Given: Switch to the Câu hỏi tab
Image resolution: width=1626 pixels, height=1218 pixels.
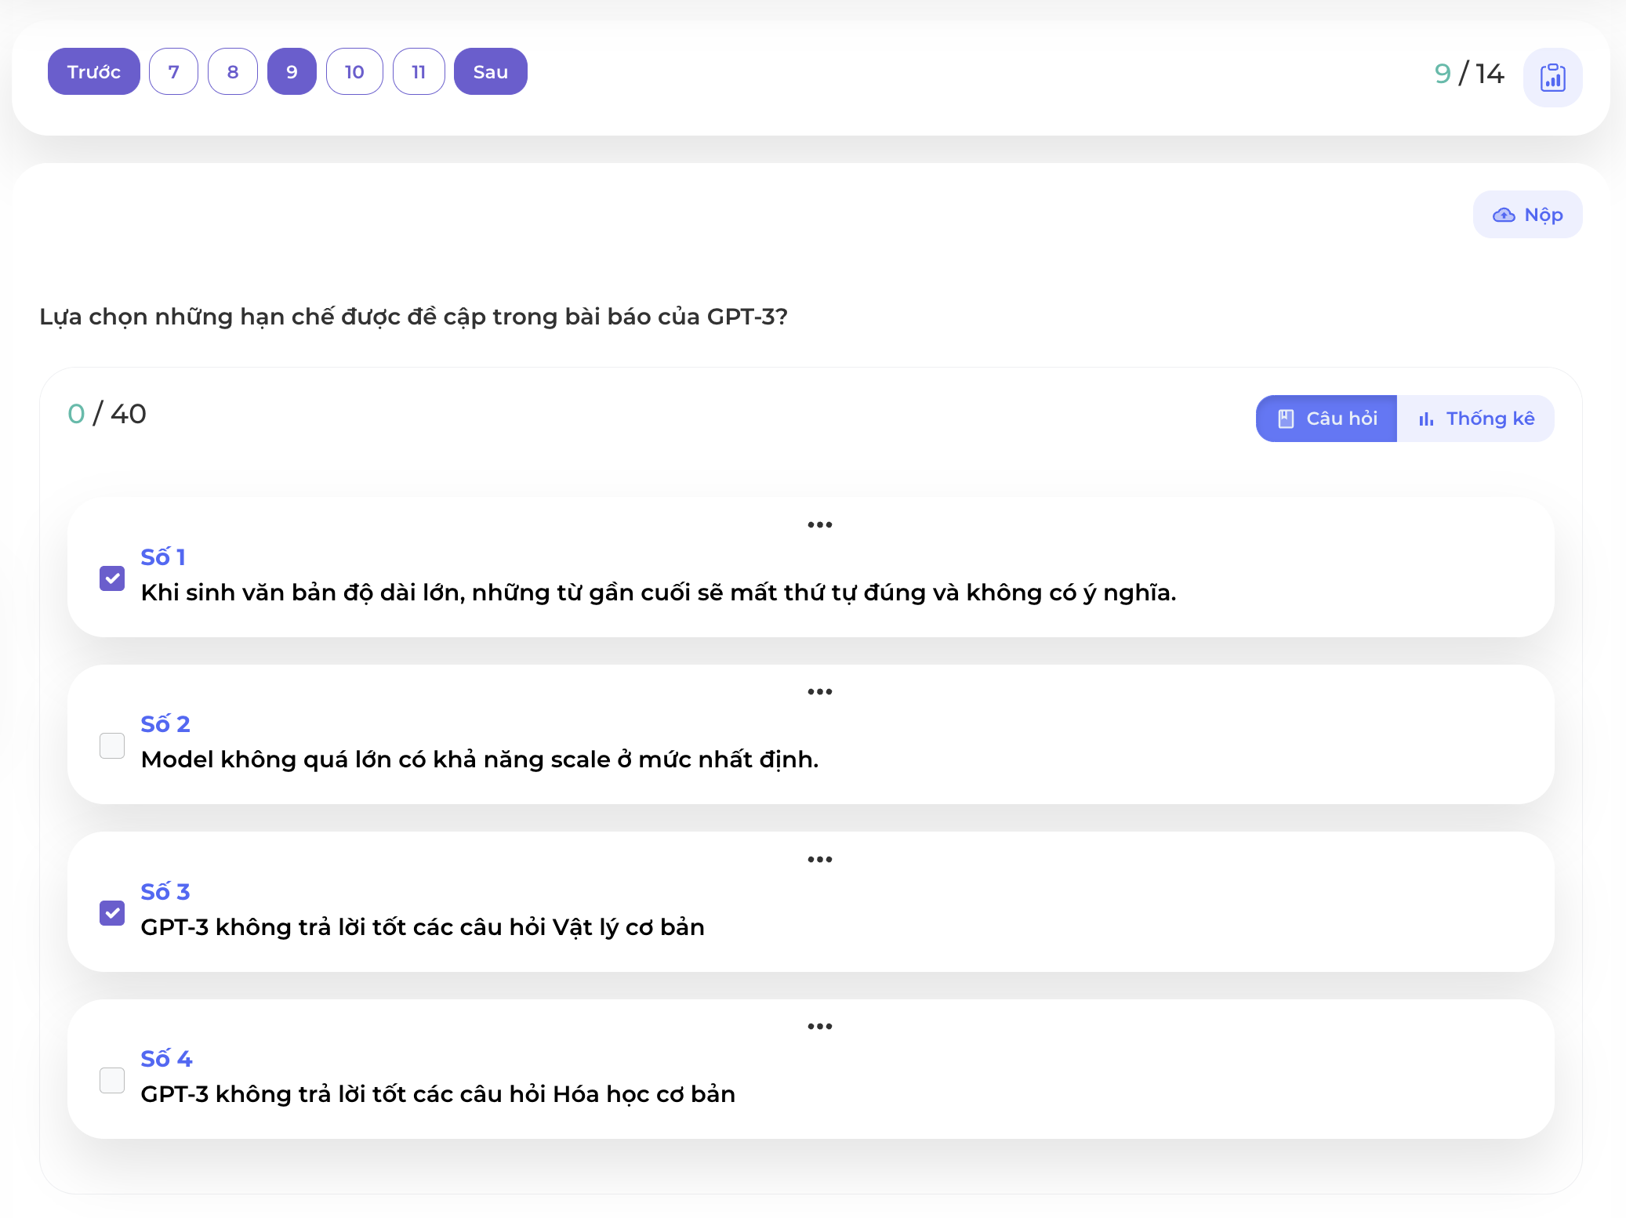Looking at the screenshot, I should 1327,419.
